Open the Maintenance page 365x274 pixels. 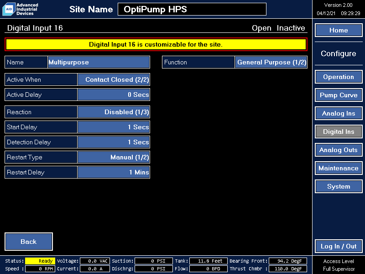[339, 168]
